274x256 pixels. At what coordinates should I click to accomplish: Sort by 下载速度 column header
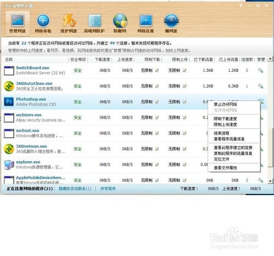tap(102, 60)
